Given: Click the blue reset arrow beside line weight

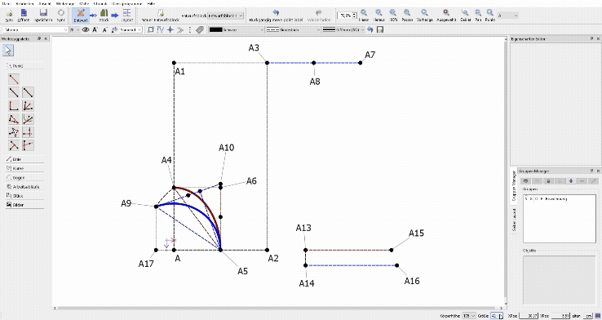Looking at the screenshot, I should tap(370, 29).
